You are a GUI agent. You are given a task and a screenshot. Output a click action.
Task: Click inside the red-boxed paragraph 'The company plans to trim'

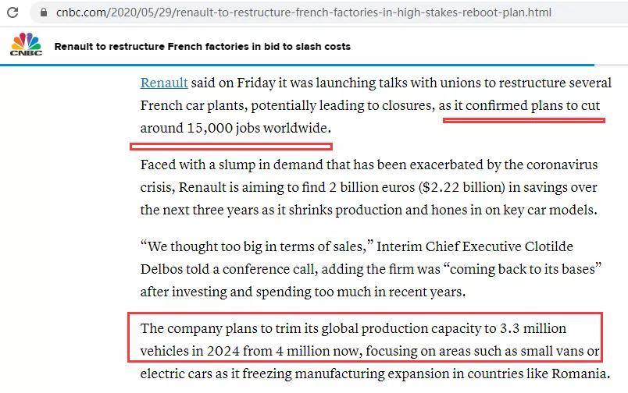(x=366, y=338)
